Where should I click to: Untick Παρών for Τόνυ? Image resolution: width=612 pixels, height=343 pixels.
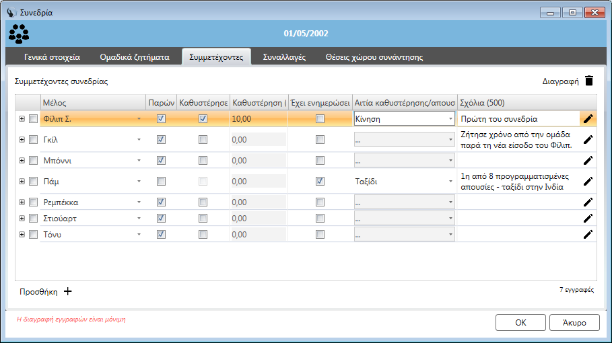[x=161, y=234]
